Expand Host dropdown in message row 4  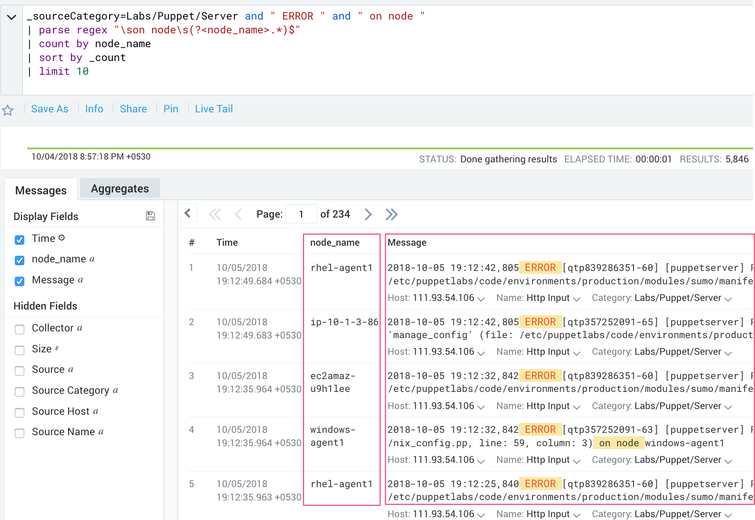click(x=481, y=461)
